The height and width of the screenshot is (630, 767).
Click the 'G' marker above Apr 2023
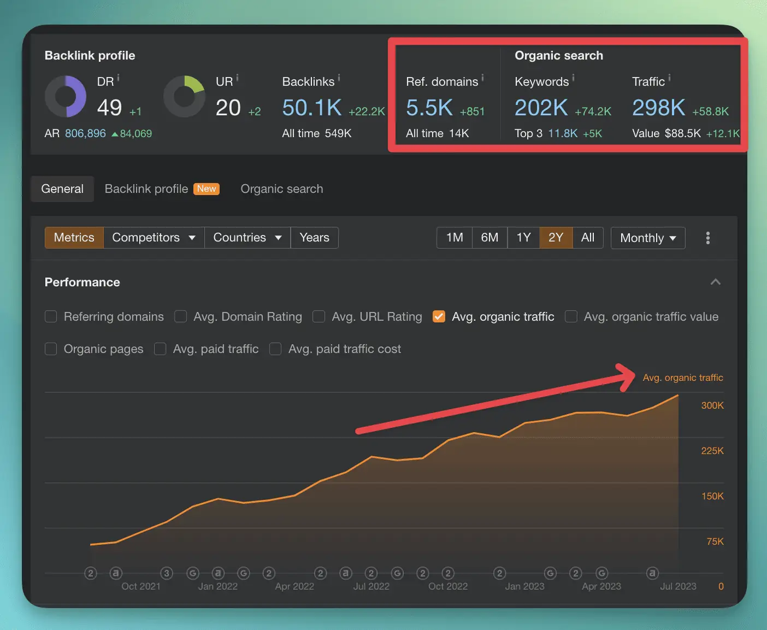[x=601, y=573]
